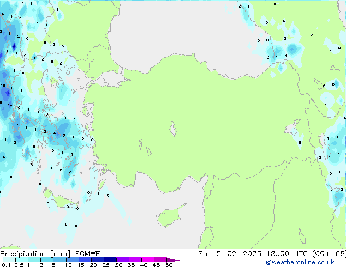Click the legend's above-50 arrow tip

[x=173, y=260]
